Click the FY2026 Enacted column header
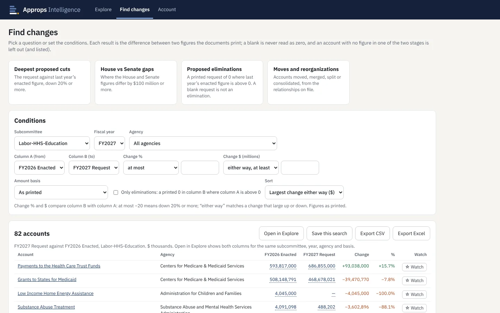This screenshot has height=313, width=500. [x=281, y=255]
